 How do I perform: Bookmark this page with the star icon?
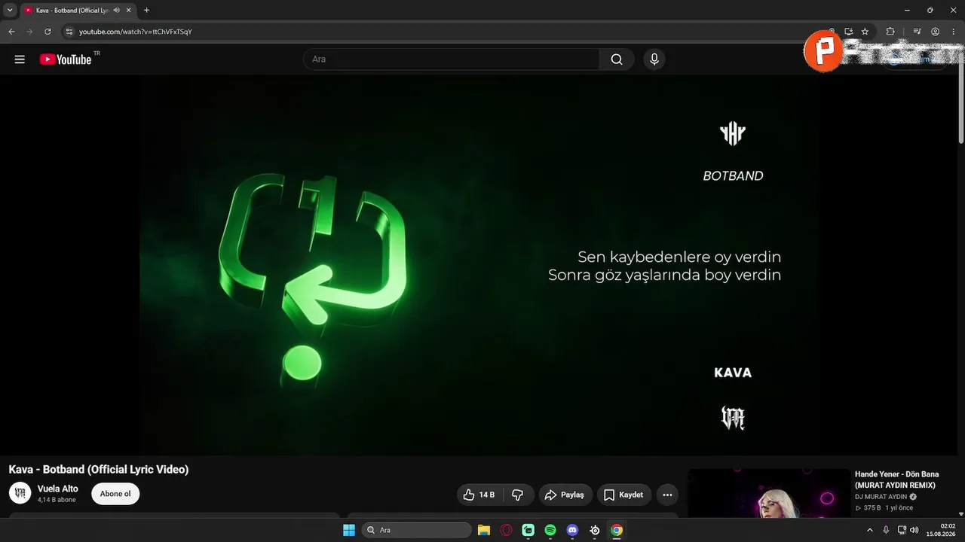pos(865,32)
